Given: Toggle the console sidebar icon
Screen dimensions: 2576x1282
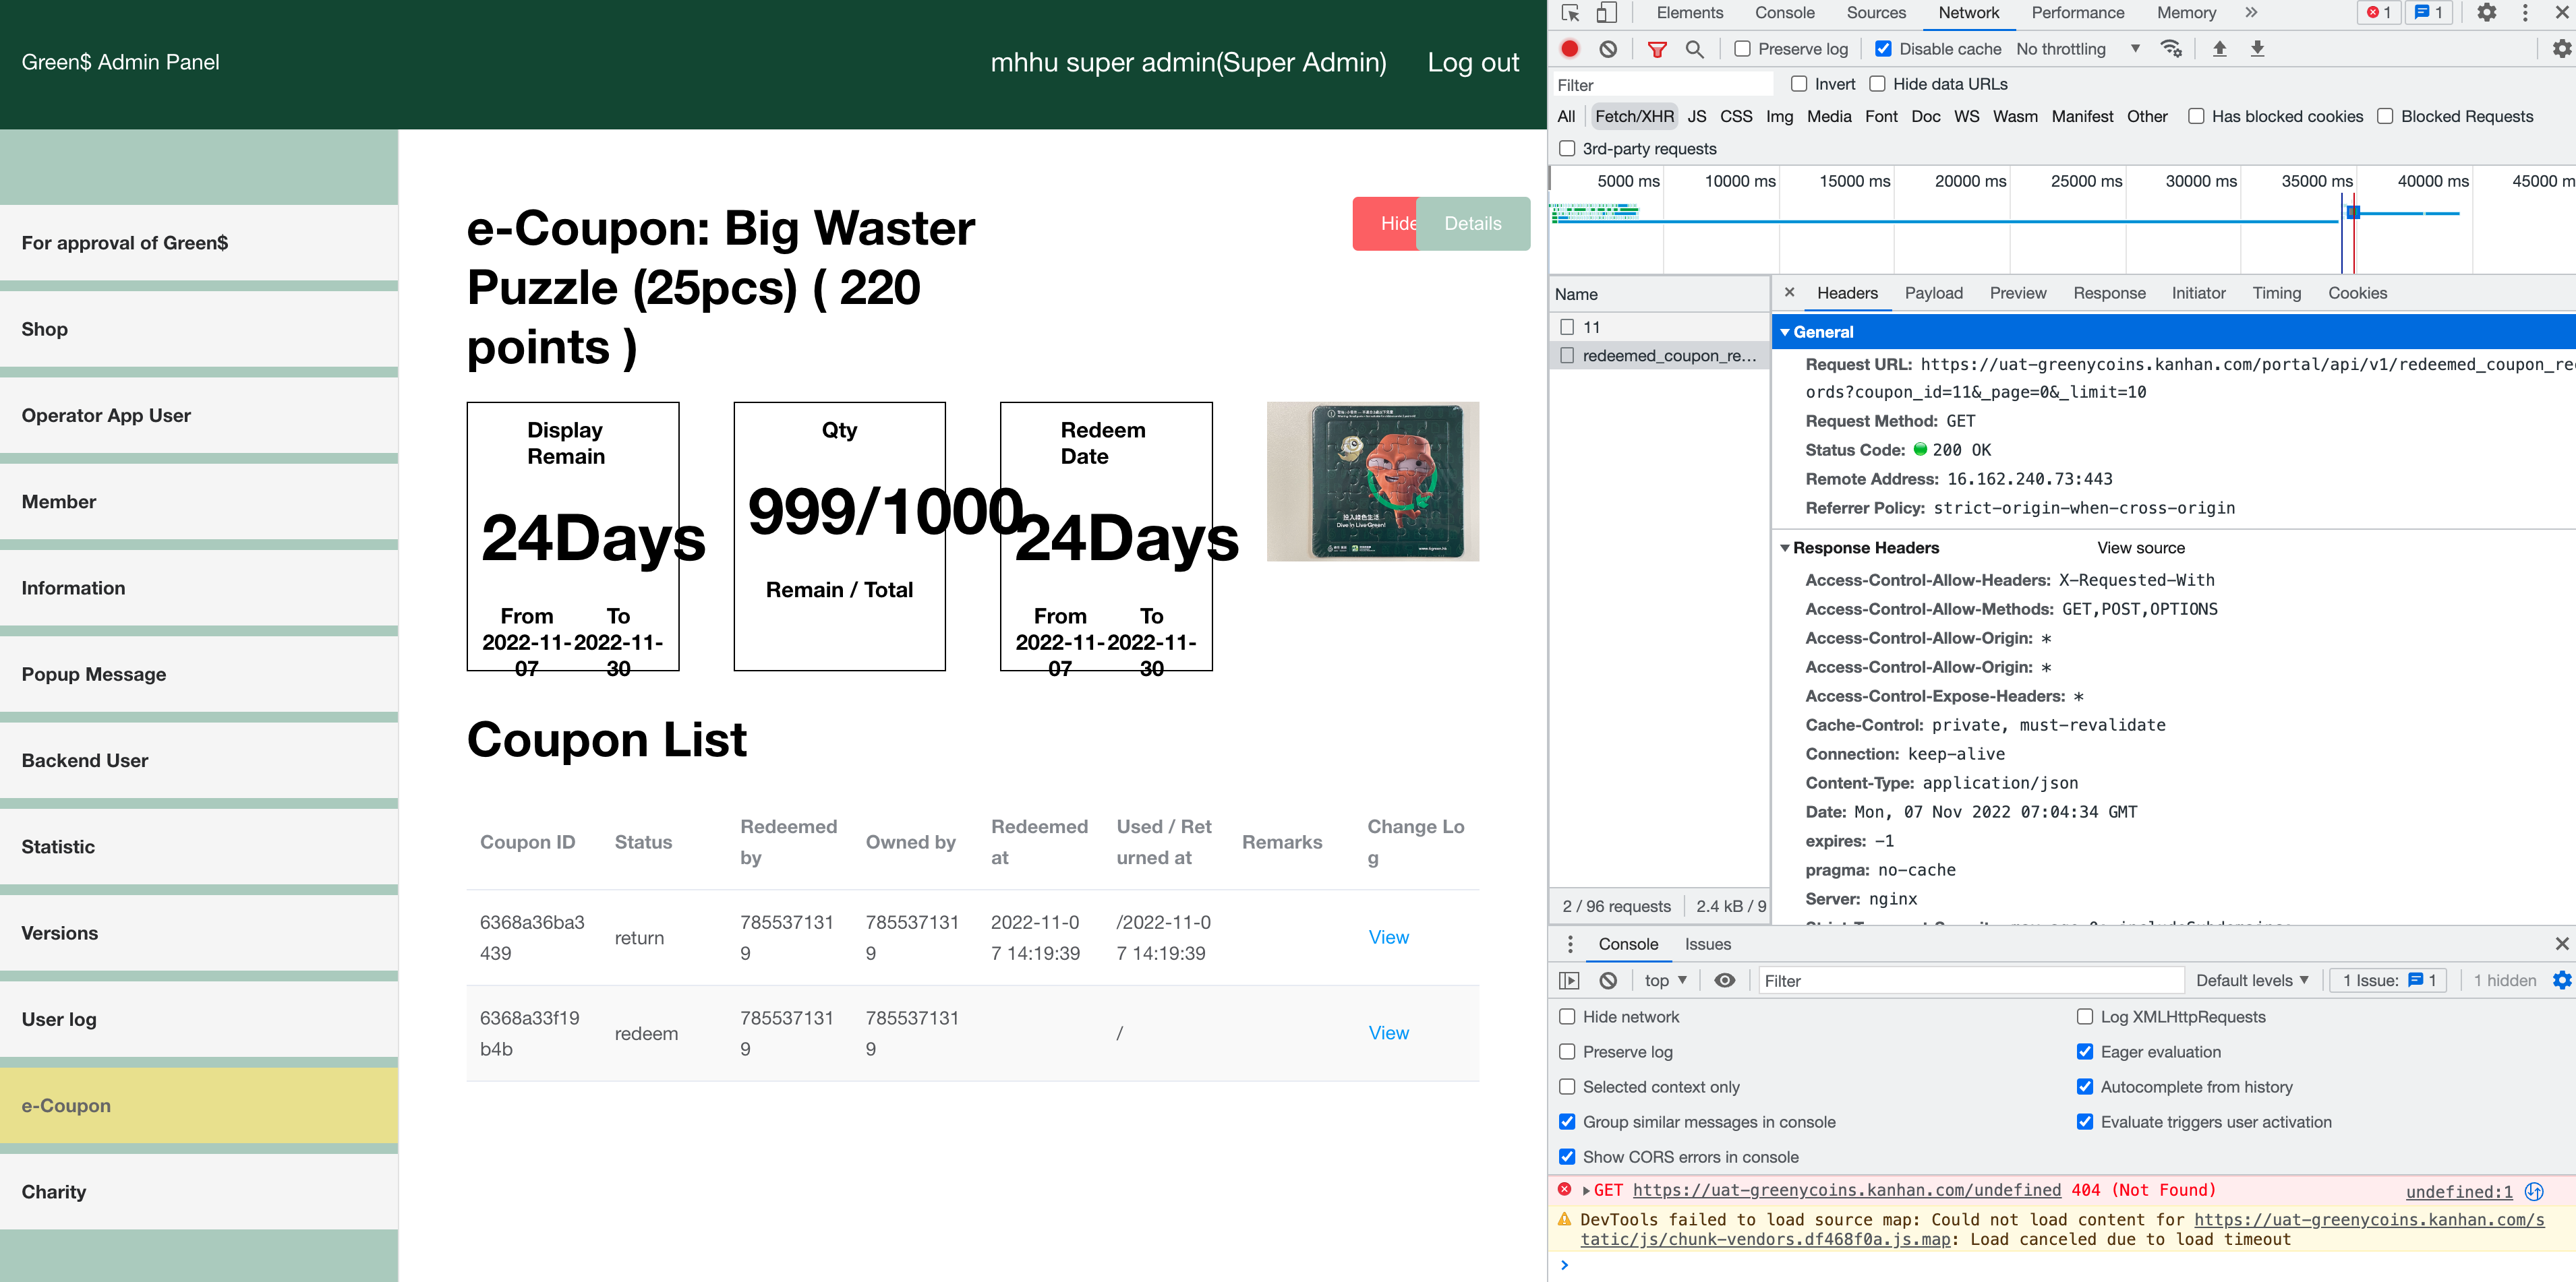Looking at the screenshot, I should point(1570,980).
